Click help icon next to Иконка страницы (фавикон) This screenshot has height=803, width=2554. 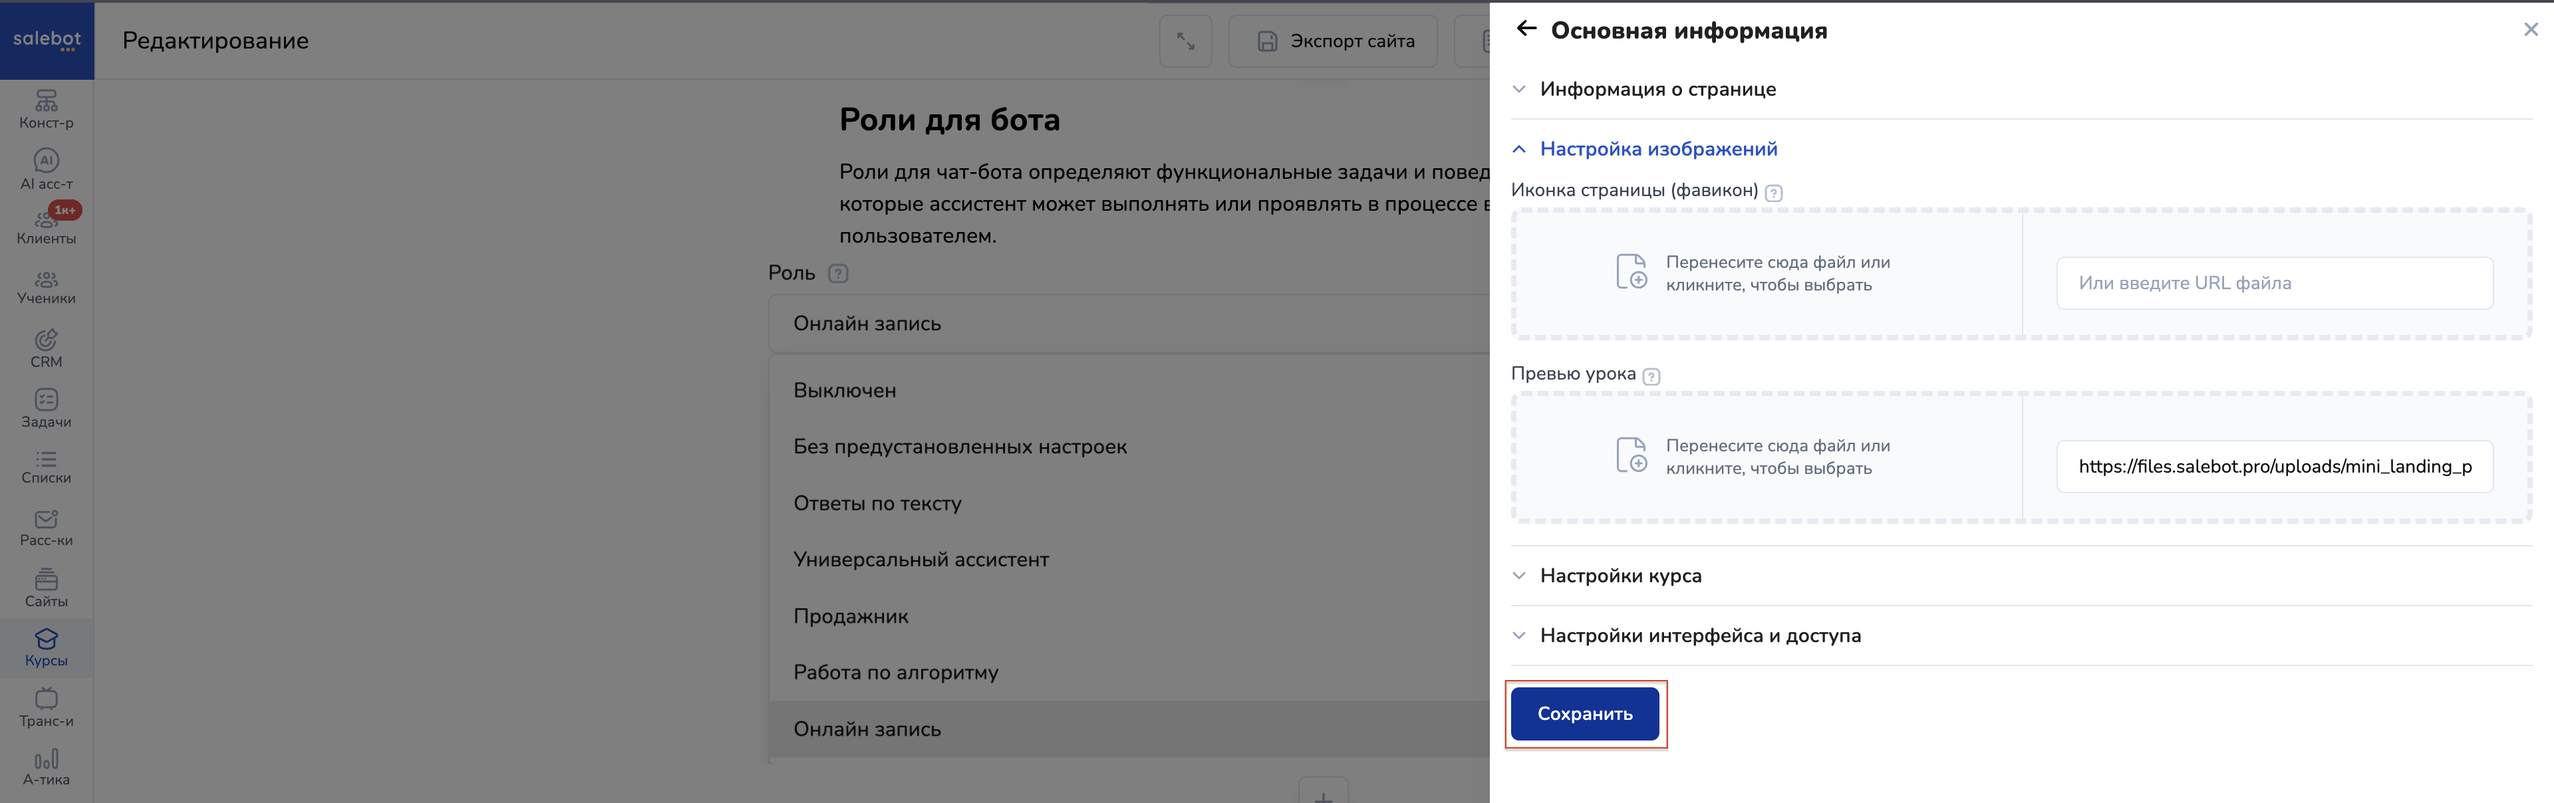click(x=1774, y=193)
